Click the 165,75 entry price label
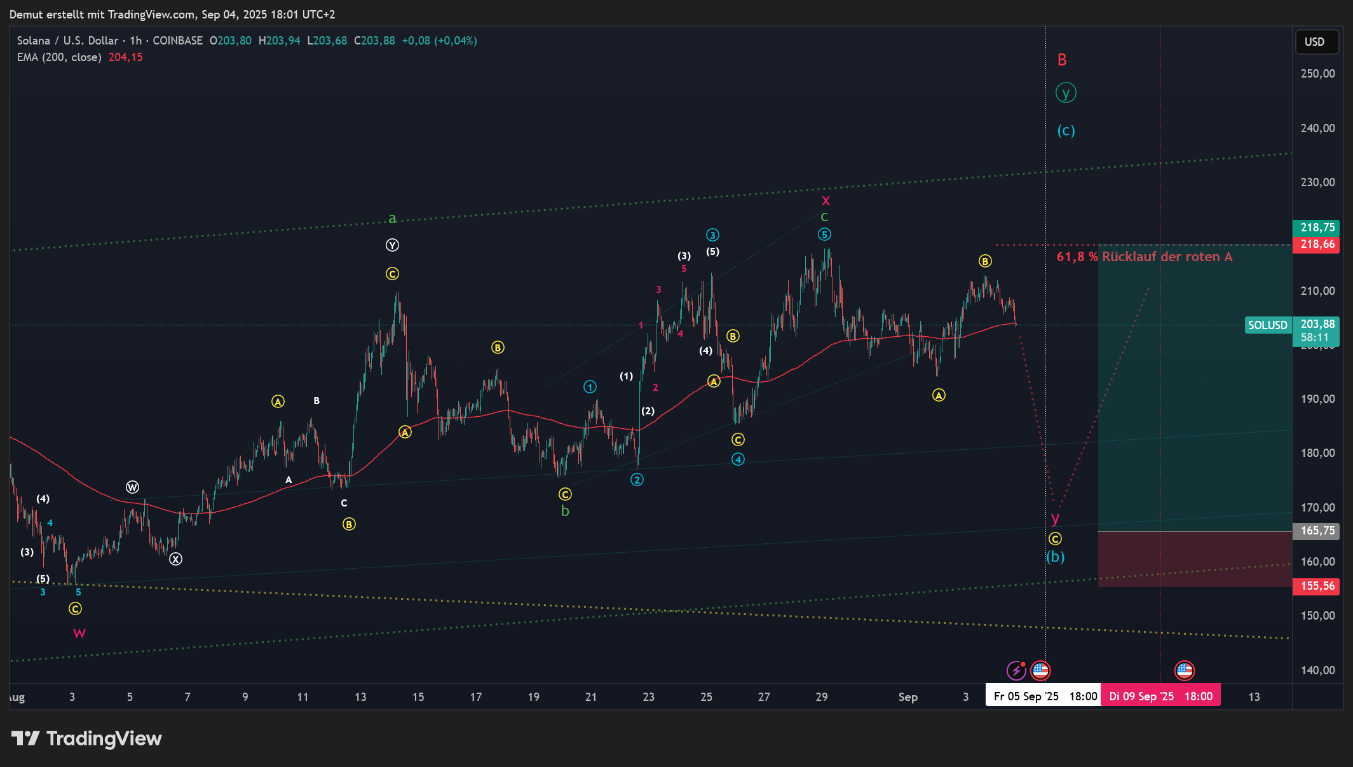Screen dimensions: 1353x767 (x=1317, y=531)
